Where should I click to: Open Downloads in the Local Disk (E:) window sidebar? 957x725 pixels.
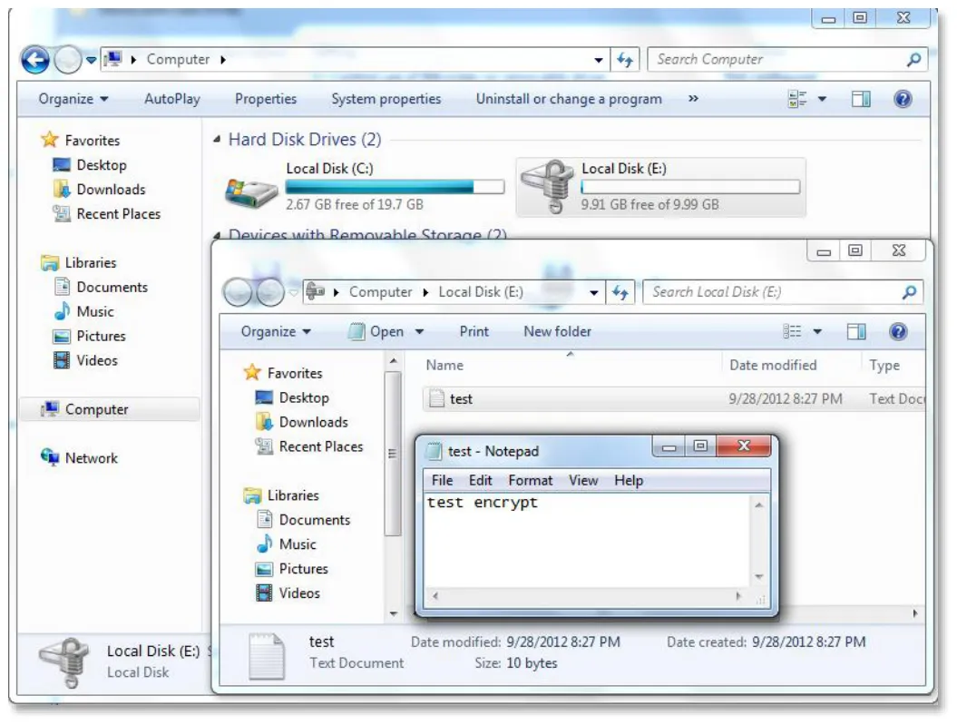pyautogui.click(x=313, y=422)
